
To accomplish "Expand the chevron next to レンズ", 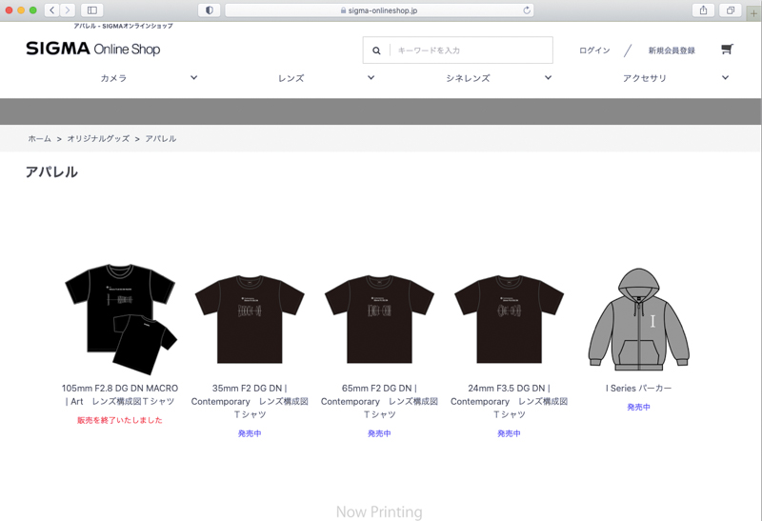I will (x=371, y=77).
